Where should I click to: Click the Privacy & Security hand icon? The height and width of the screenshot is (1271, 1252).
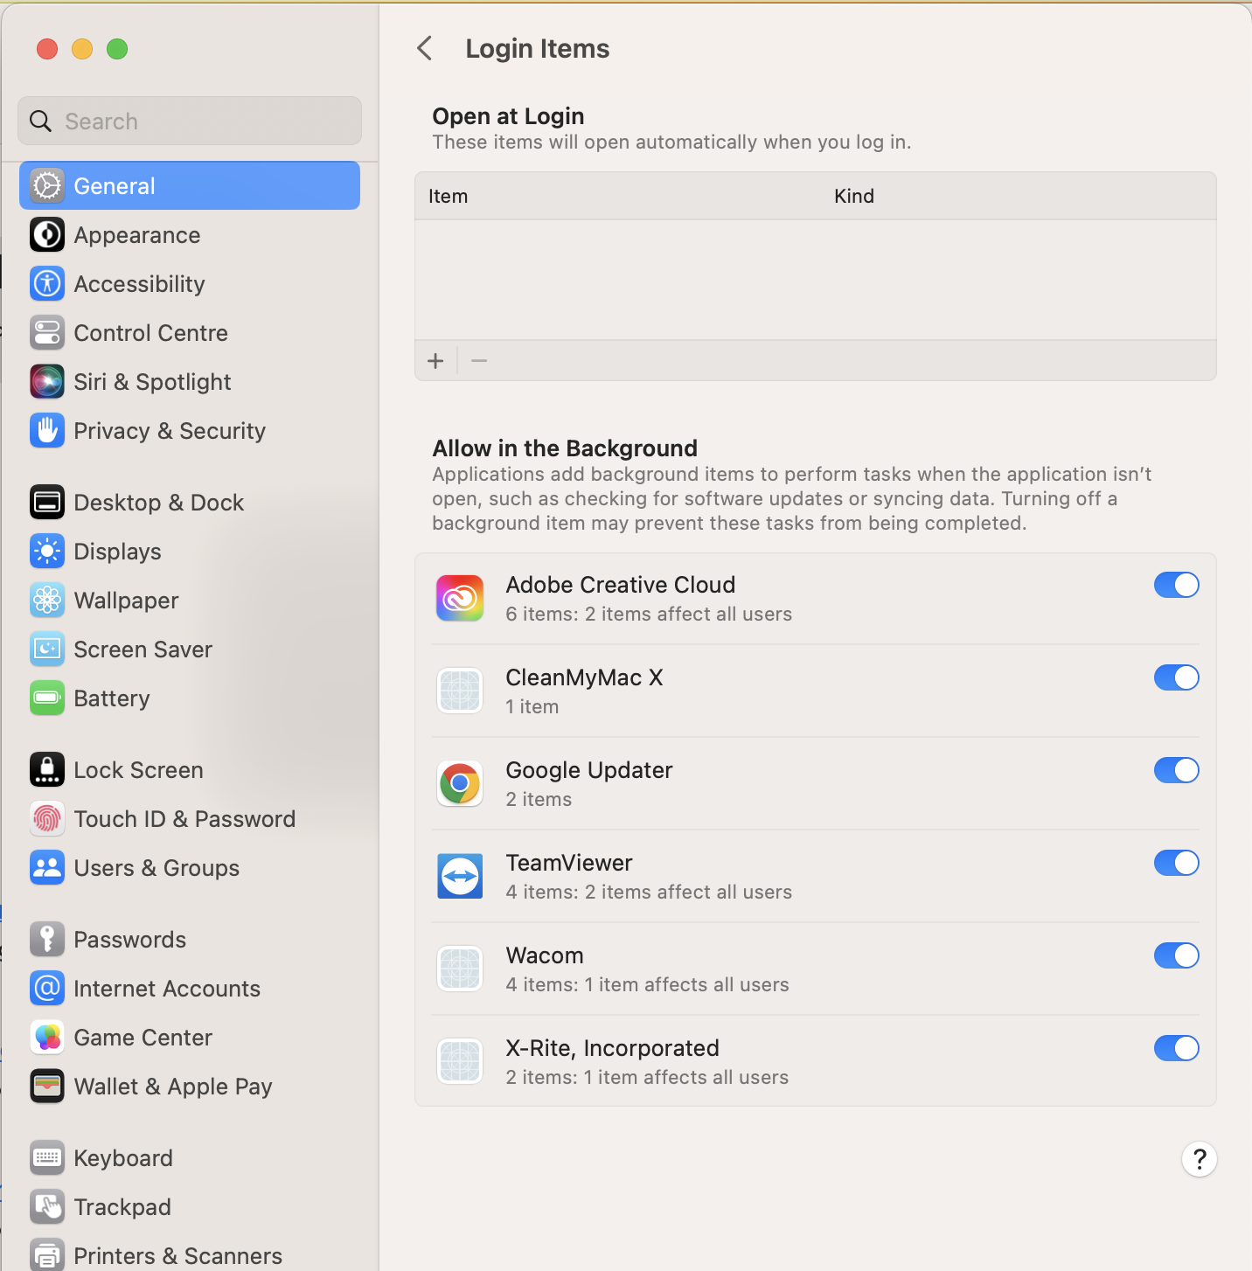47,430
